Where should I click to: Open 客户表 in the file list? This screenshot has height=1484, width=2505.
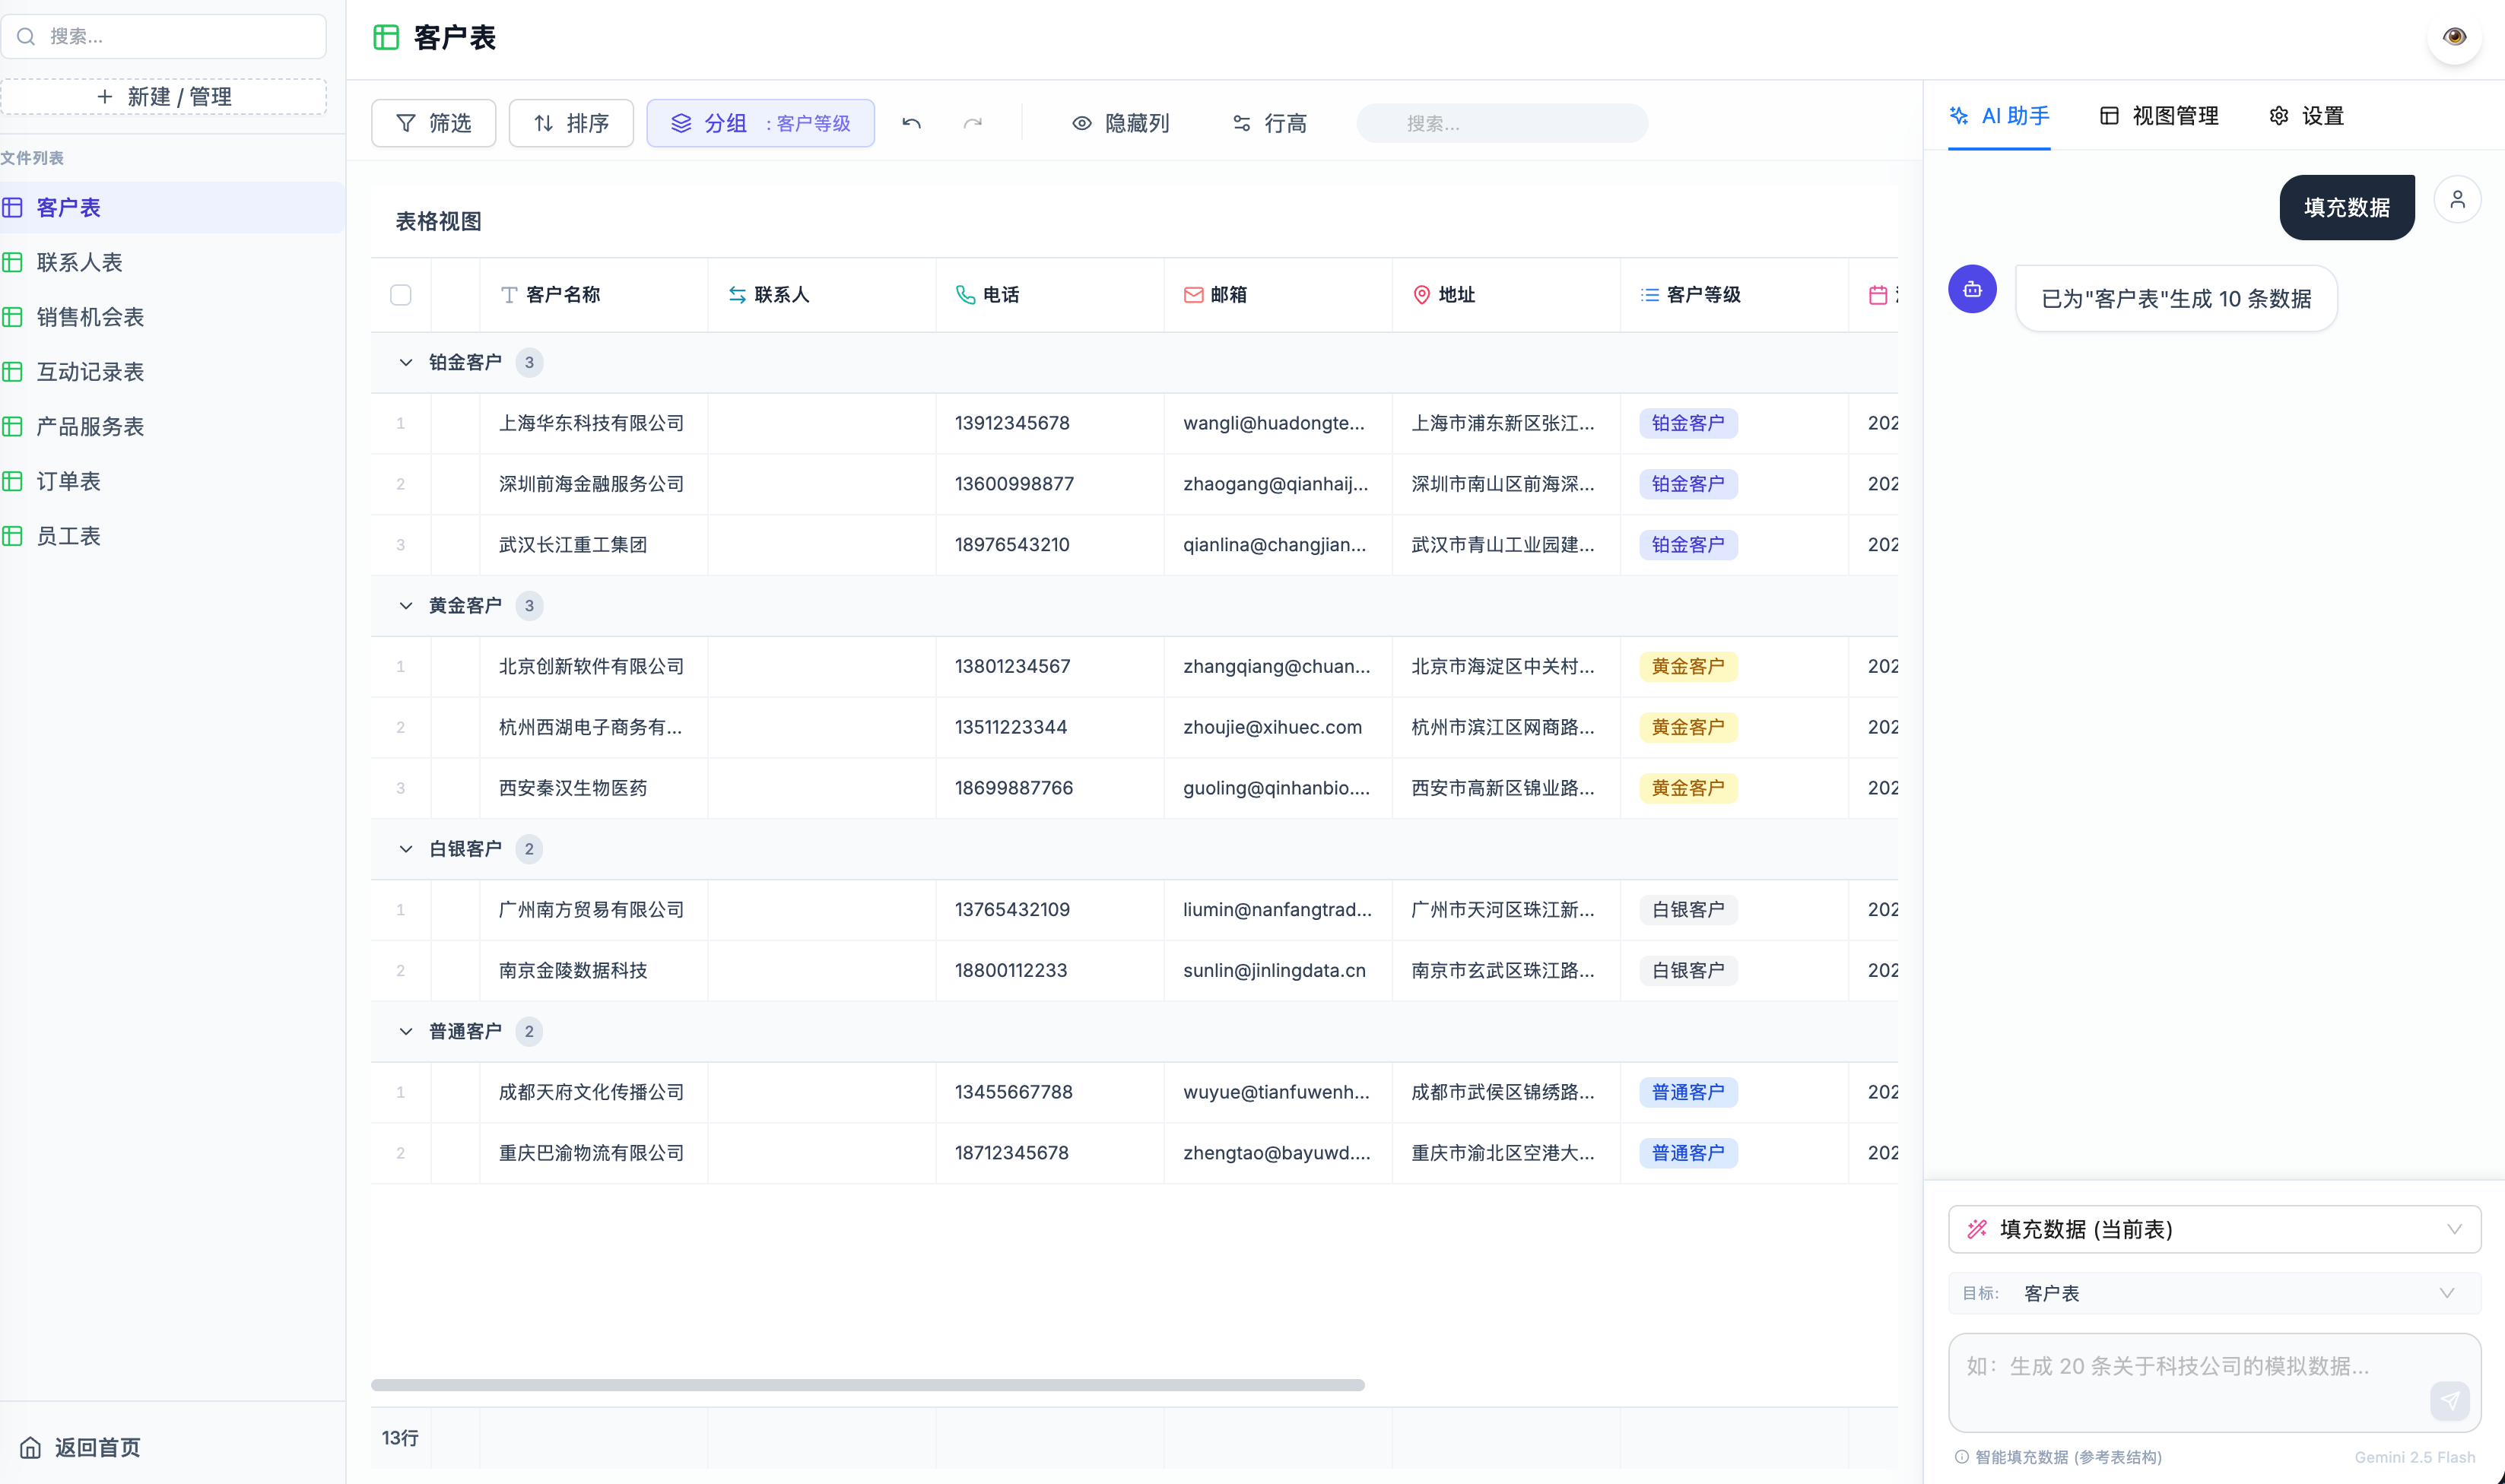[x=172, y=207]
